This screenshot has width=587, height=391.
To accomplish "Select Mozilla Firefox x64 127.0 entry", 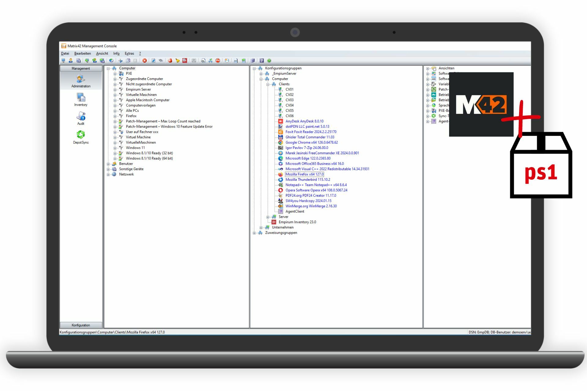I will pos(305,174).
